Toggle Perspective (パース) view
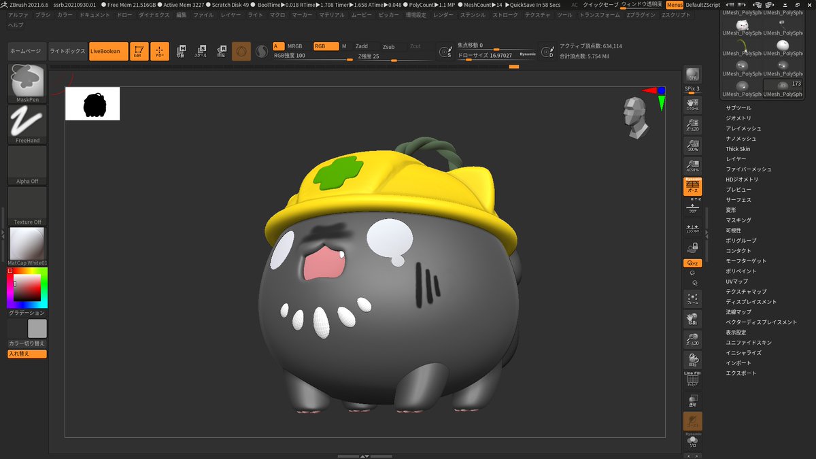 click(692, 186)
